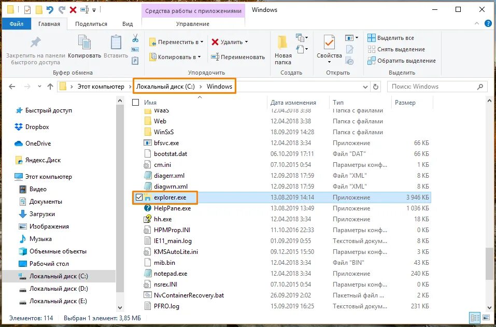The height and width of the screenshot is (327, 496).
Task: Open the Файл menu tab
Action: (x=17, y=24)
